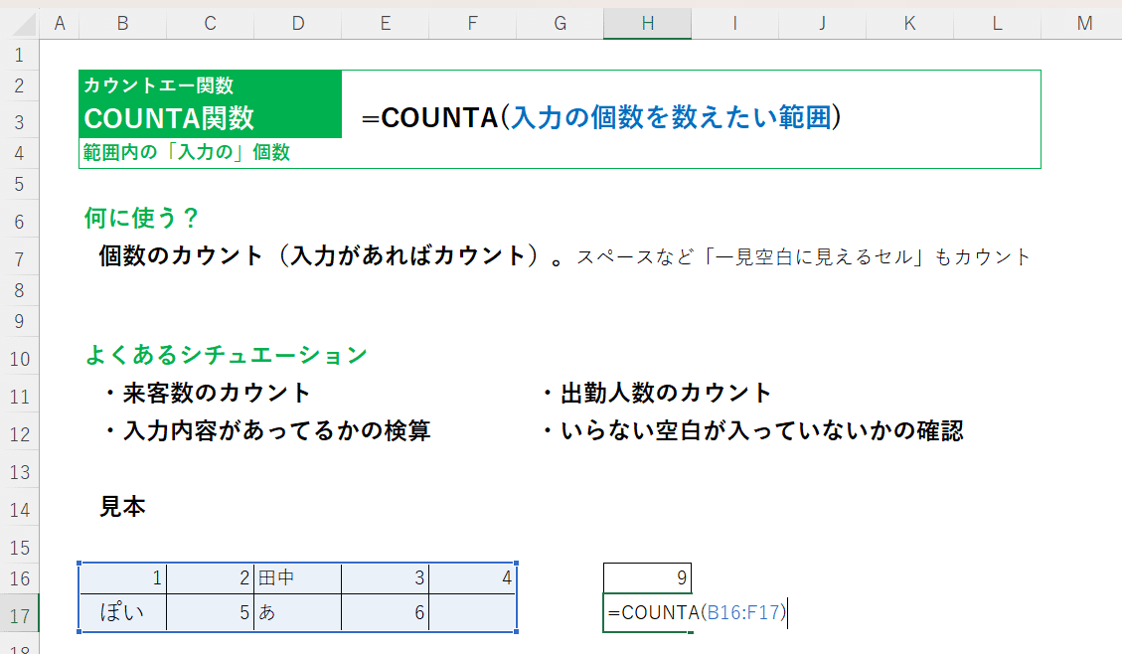This screenshot has width=1122, height=654.
Task: Select column F header
Action: coord(472,24)
